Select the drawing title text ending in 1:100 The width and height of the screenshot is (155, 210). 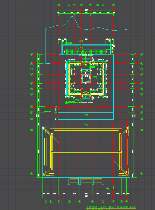click(111, 207)
